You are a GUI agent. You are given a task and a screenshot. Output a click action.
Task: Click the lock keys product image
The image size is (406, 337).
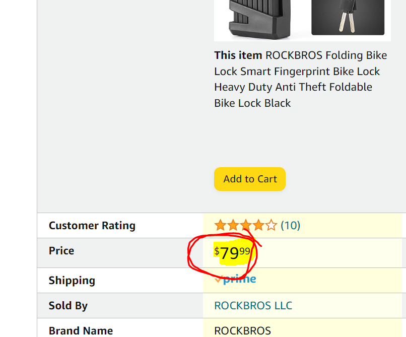[x=348, y=18]
